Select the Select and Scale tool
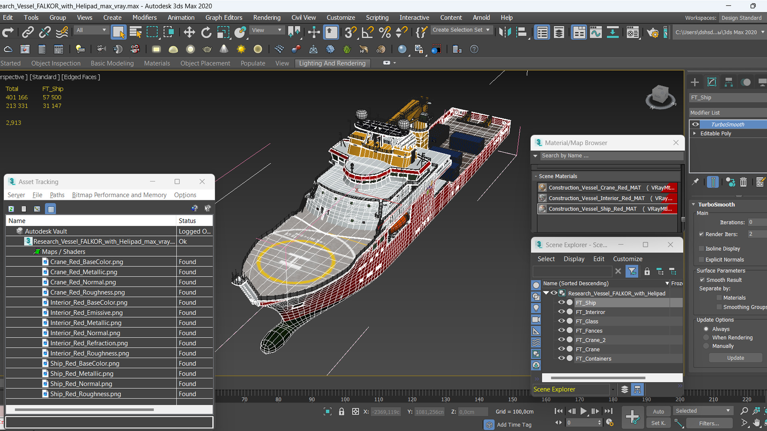This screenshot has height=431, width=767. click(x=223, y=32)
